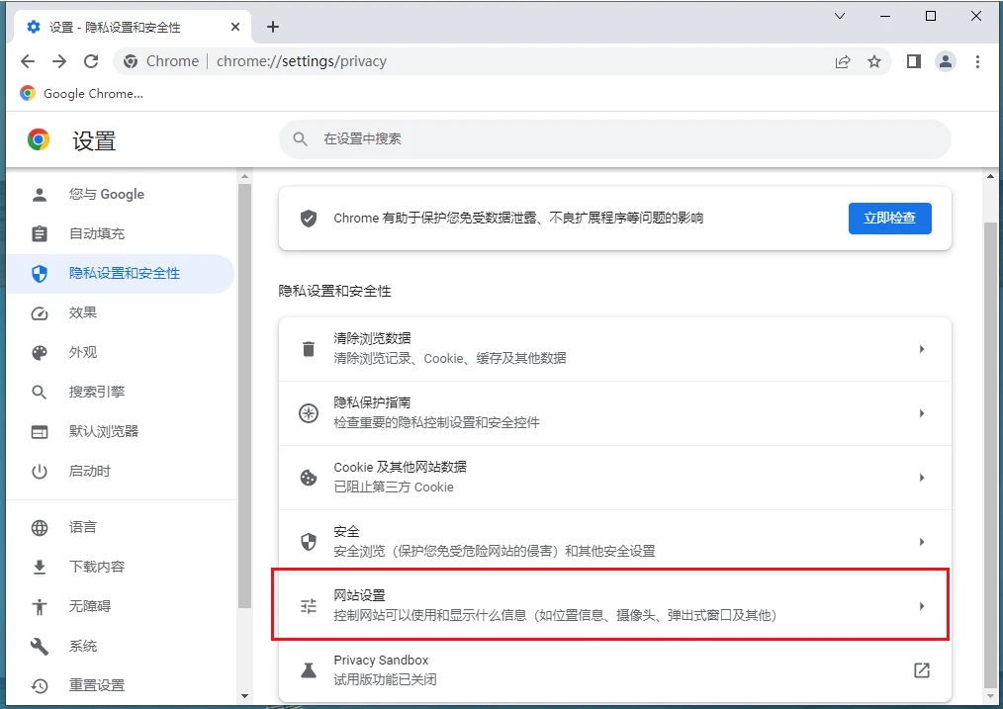Click the trash icon for 清除浏览数据
The width and height of the screenshot is (1003, 709).
point(309,349)
